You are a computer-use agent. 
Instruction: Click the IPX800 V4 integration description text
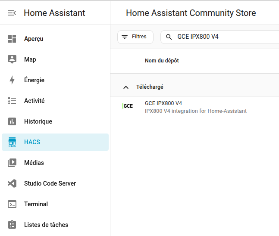pyautogui.click(x=196, y=111)
